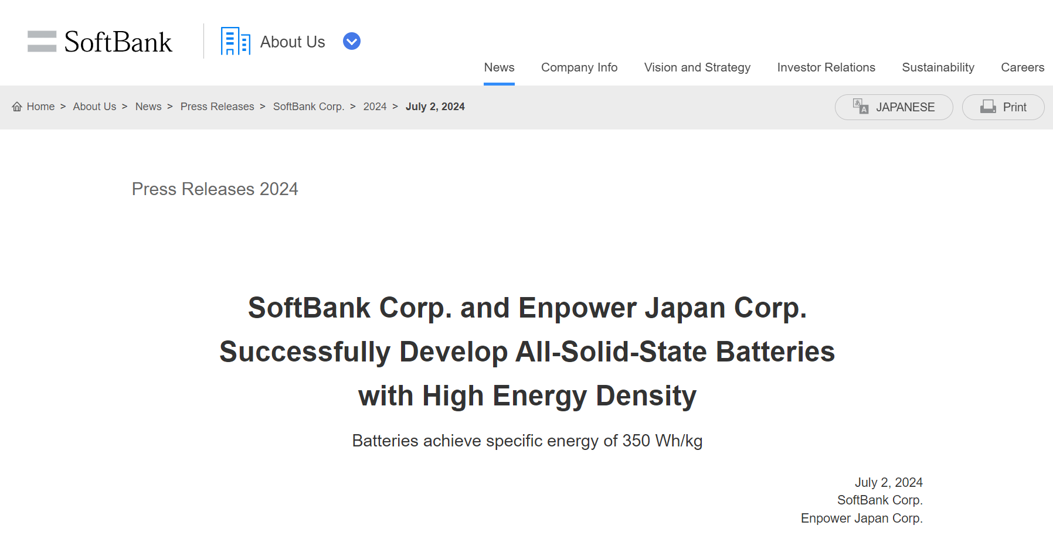Click the SoftBank logo
The height and width of the screenshot is (556, 1053).
pyautogui.click(x=100, y=42)
